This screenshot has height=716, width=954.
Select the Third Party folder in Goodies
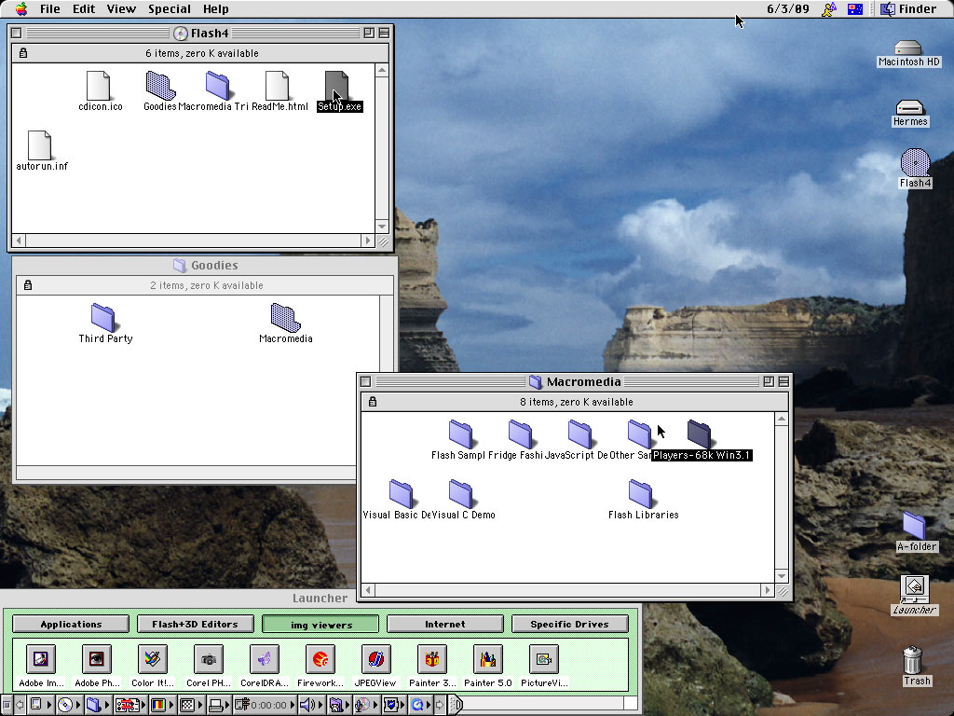point(104,318)
